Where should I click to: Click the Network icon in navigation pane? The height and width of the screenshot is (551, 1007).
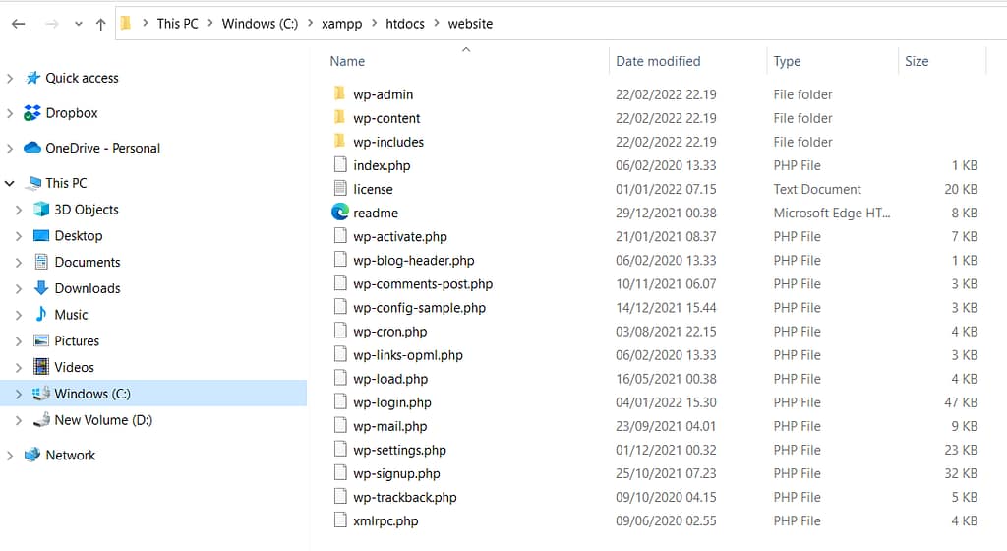32,455
